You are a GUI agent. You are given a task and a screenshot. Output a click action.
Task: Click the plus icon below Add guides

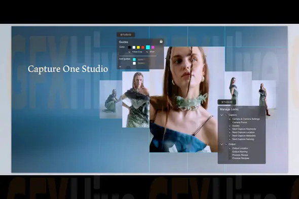pyautogui.click(x=120, y=67)
